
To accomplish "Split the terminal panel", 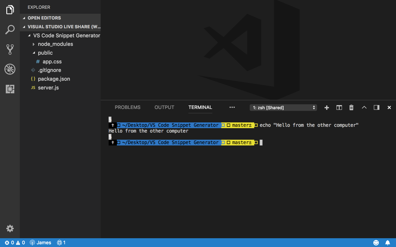I will 339,108.
